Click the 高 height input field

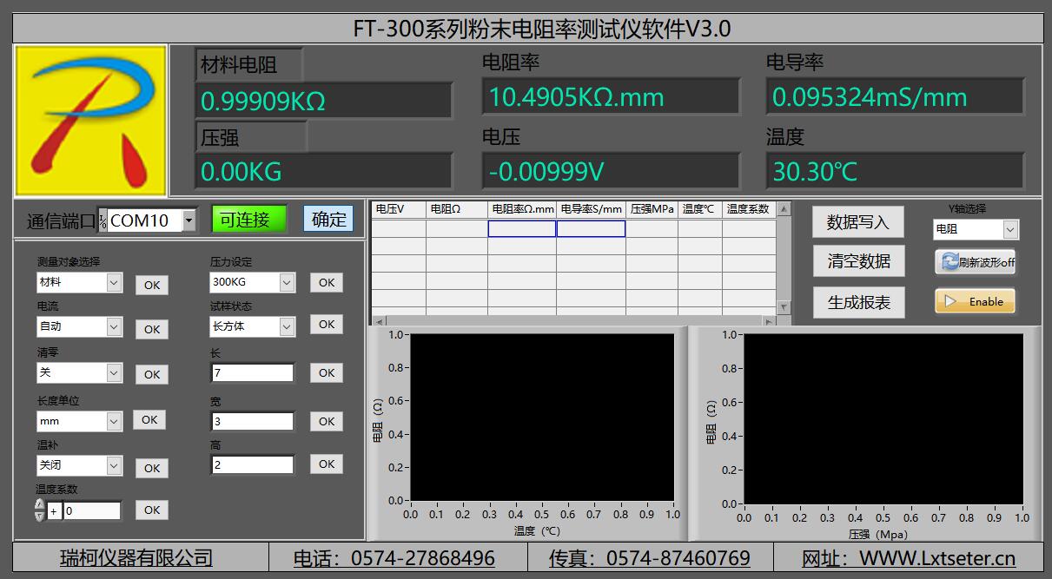pos(252,464)
